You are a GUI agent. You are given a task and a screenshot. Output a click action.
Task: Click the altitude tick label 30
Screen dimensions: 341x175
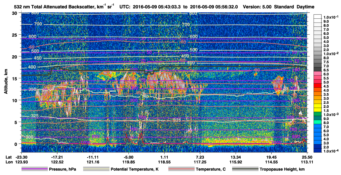15,13
